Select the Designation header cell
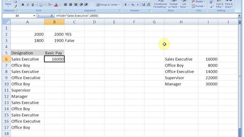Image resolution: width=244 pixels, height=137 pixels. point(27,53)
